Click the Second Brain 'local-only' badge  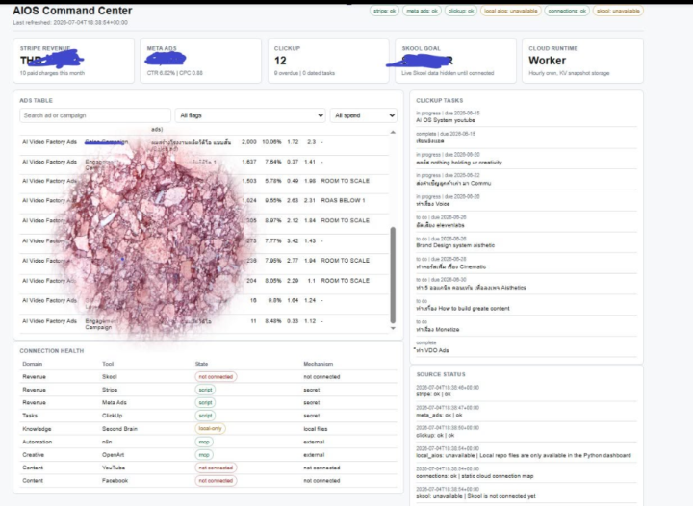[x=211, y=429]
